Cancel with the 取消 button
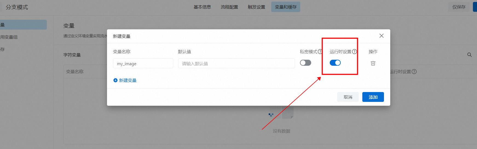This screenshot has height=149, width=477. click(348, 97)
